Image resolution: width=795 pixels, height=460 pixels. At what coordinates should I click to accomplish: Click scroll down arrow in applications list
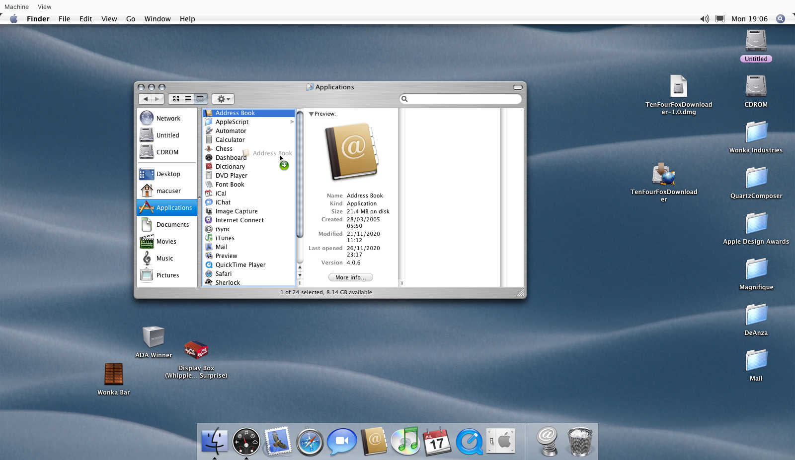[300, 275]
